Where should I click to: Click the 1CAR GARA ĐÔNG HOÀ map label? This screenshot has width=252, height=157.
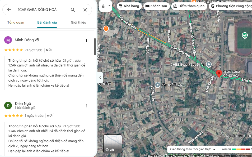point(232,74)
